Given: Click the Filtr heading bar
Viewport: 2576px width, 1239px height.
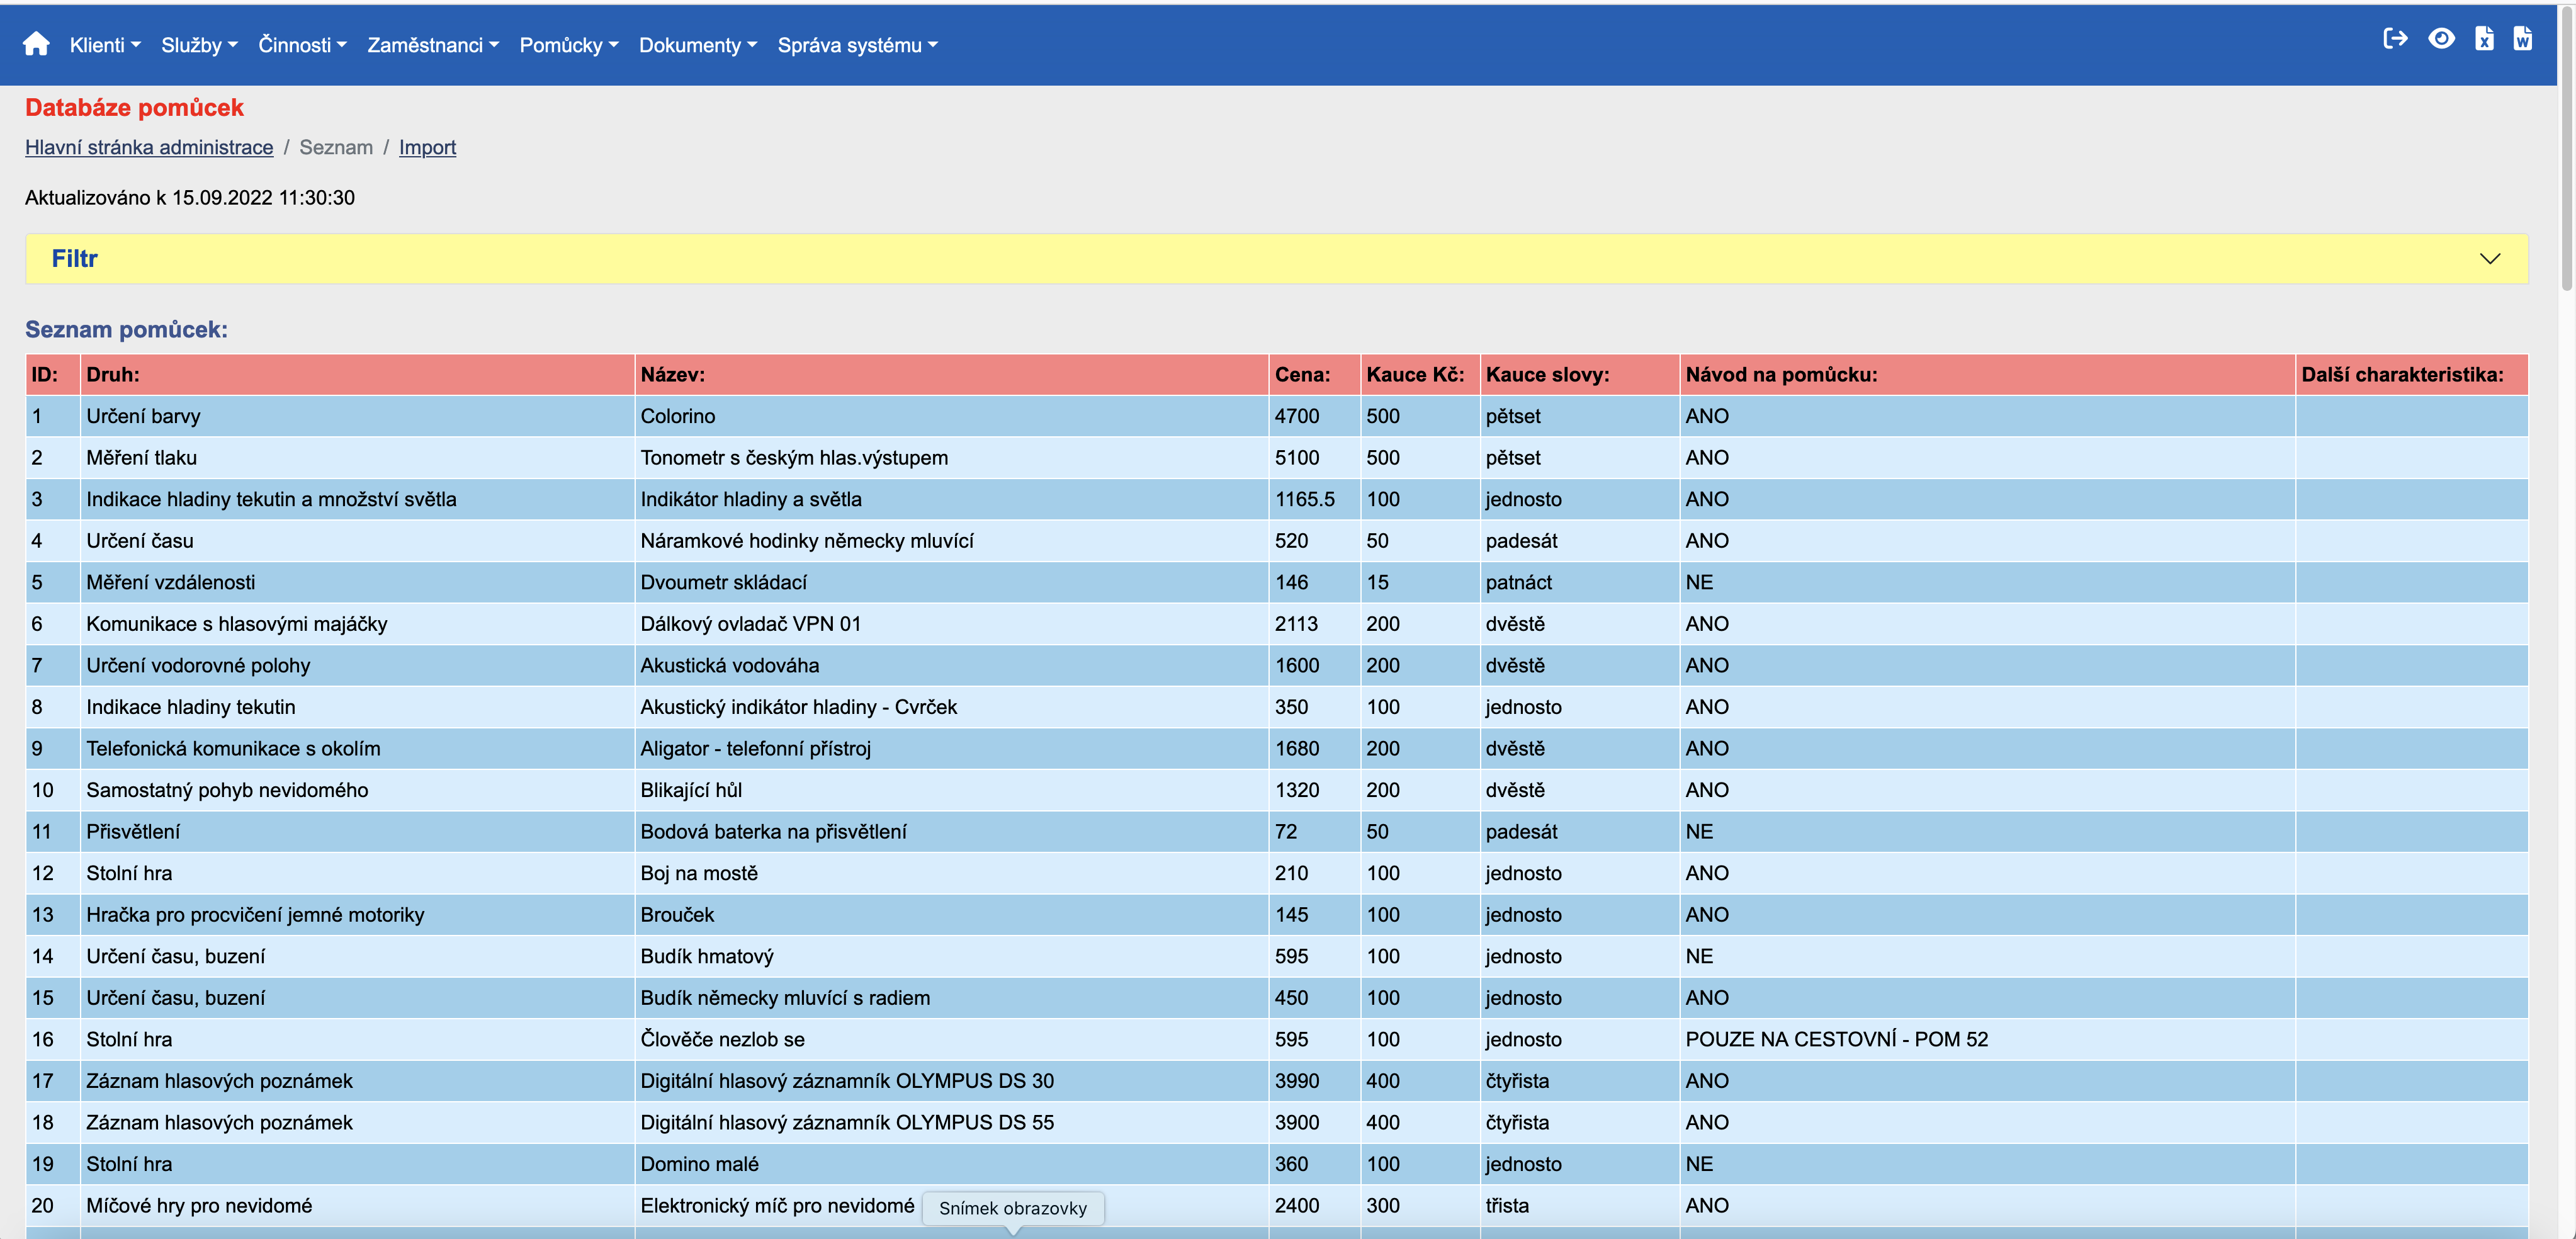Looking at the screenshot, I should point(1200,259).
